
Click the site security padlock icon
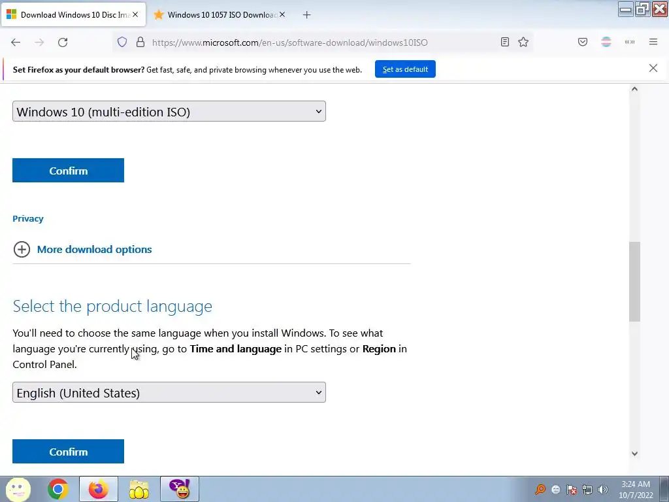[x=140, y=42]
